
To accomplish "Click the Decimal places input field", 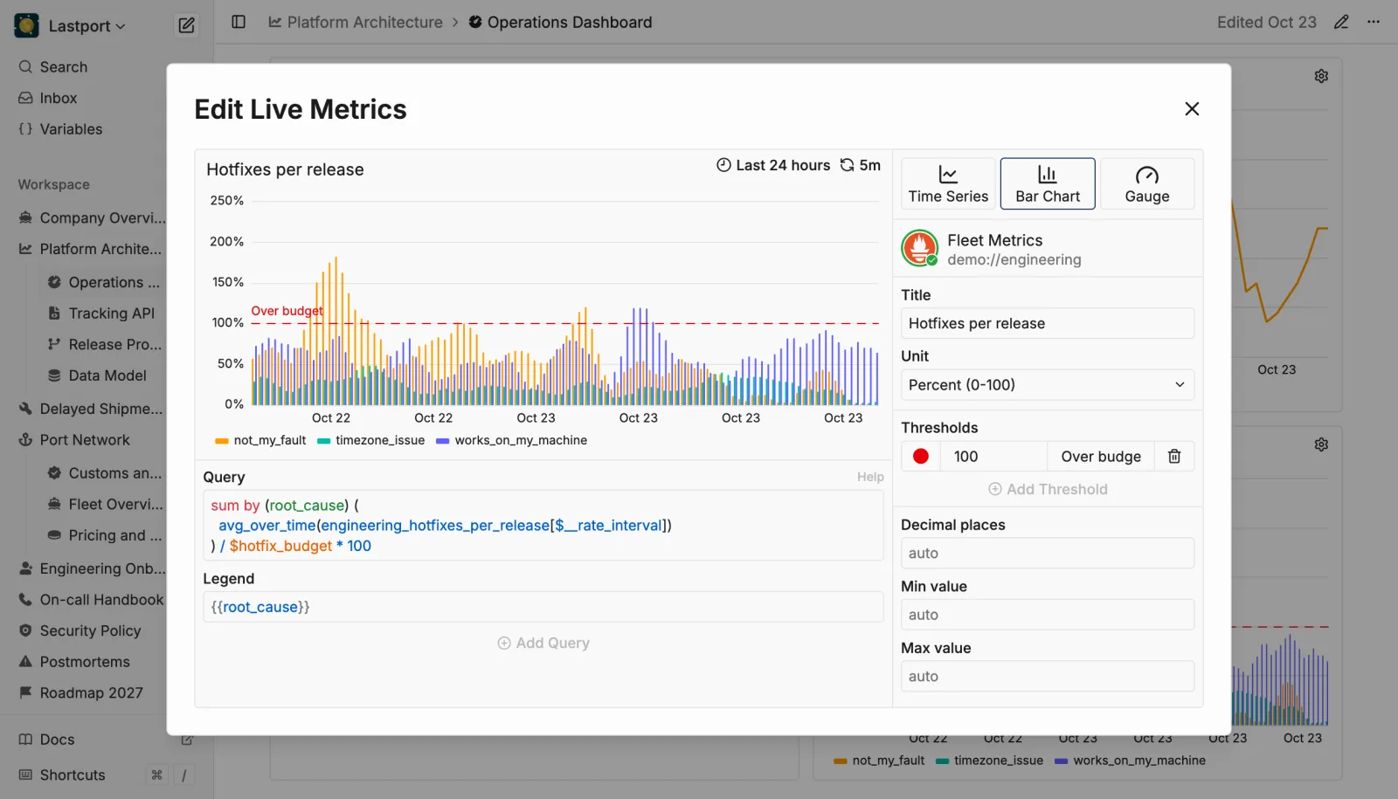I will click(1048, 553).
